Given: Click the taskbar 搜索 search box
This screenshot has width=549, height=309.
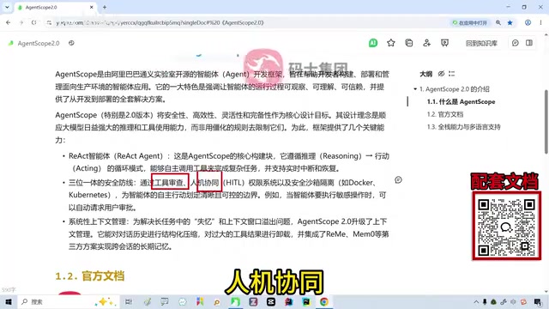Looking at the screenshot, I should [69, 301].
